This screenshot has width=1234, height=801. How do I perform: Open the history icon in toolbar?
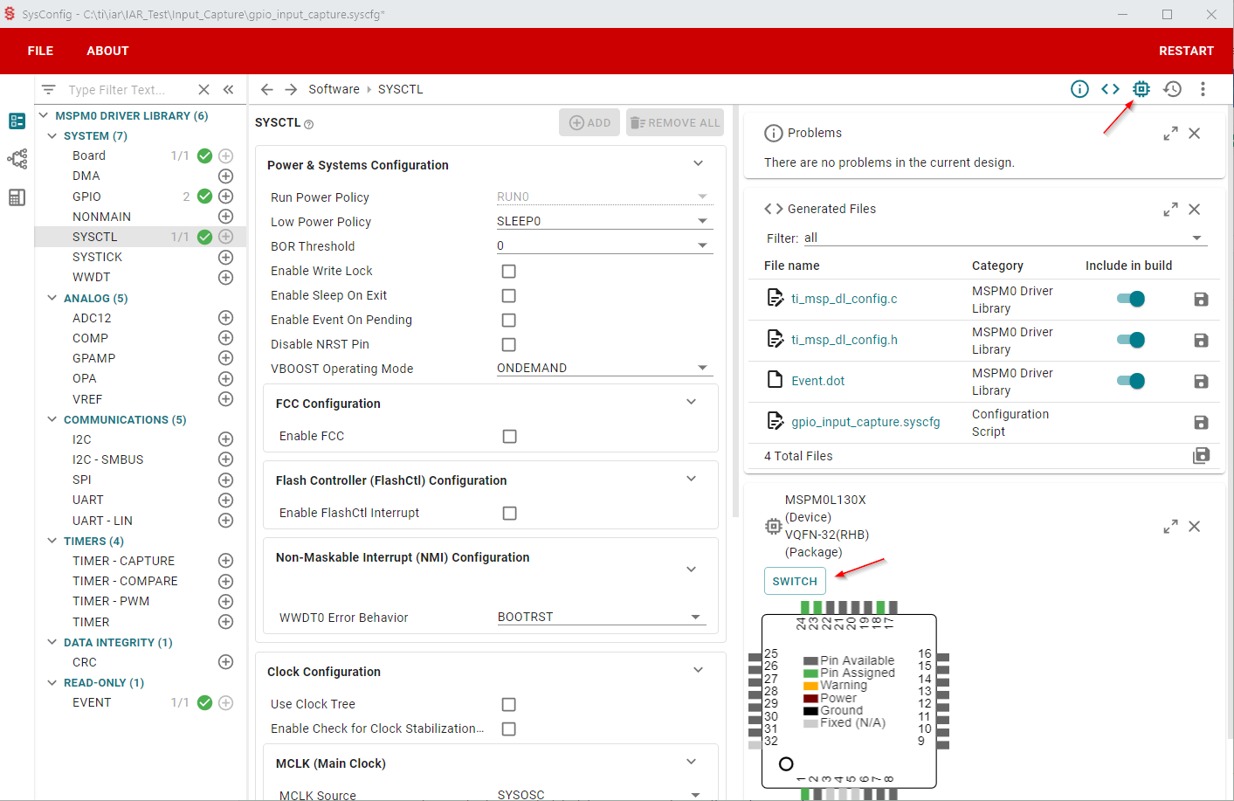[1172, 89]
